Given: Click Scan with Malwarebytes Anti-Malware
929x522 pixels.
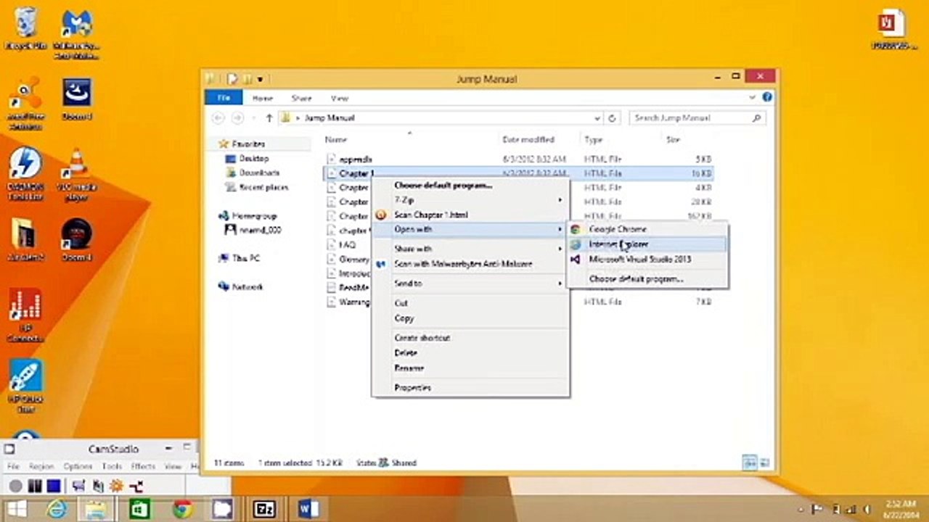Looking at the screenshot, I should coord(470,264).
